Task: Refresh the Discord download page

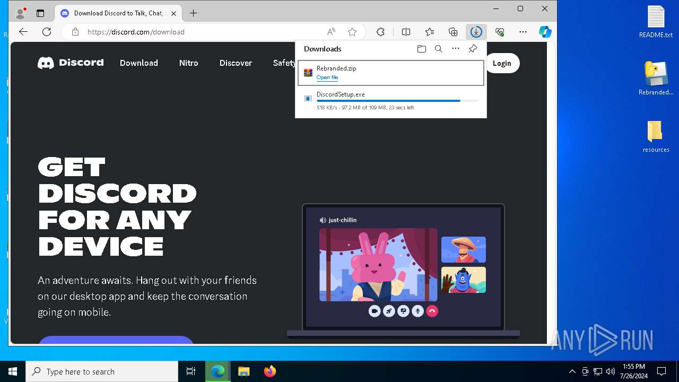Action: point(47,32)
